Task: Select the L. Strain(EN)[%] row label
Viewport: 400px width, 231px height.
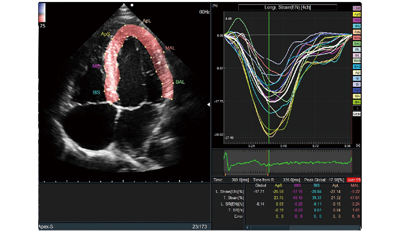Action: coord(229,192)
